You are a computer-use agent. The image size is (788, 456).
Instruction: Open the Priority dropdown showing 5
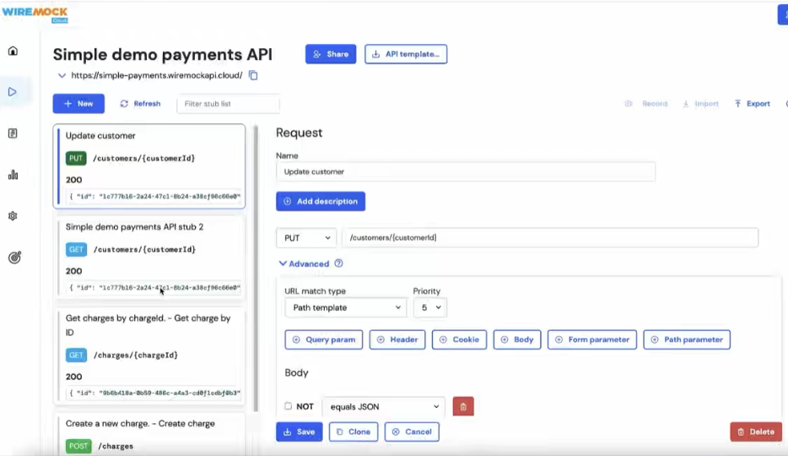click(430, 307)
